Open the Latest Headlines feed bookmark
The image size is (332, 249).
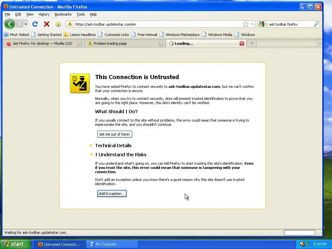click(x=80, y=34)
